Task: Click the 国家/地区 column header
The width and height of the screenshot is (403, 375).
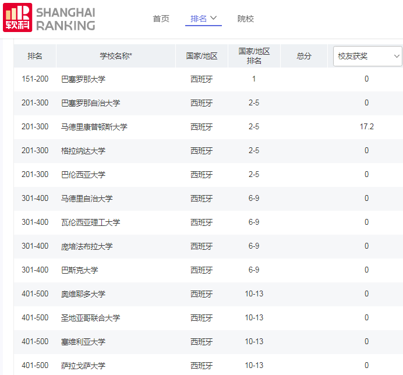Action: pyautogui.click(x=201, y=56)
